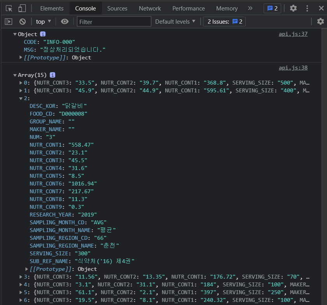Image resolution: width=327 pixels, height=305 pixels.
Task: Click the 2 Issues button
Action: (225, 22)
